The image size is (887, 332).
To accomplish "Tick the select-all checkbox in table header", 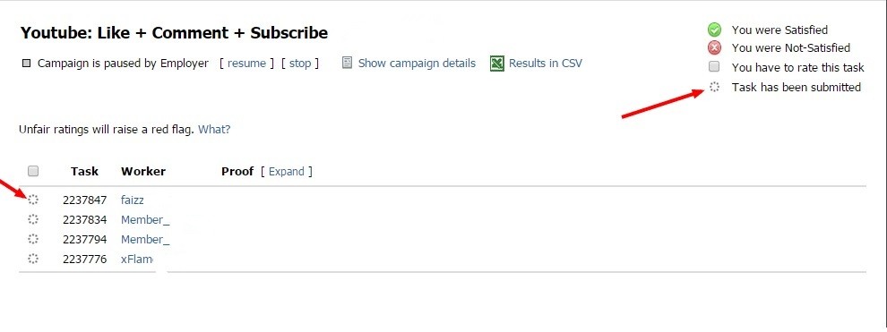I will coord(33,171).
